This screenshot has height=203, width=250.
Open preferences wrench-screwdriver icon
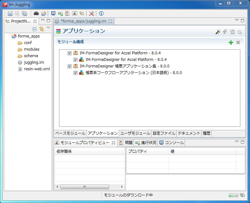click(x=91, y=13)
